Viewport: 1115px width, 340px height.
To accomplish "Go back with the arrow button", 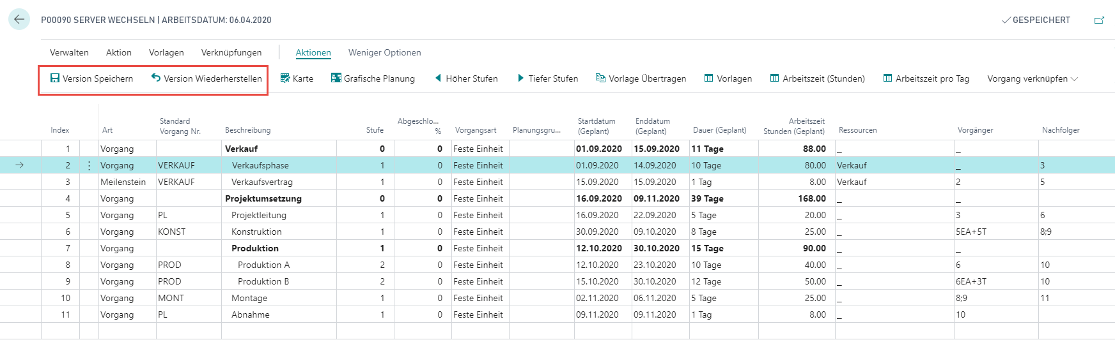I will pos(19,19).
